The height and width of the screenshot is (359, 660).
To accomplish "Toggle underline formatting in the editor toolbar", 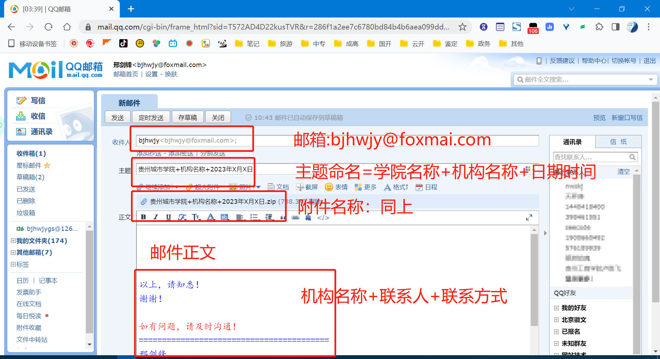I will 168,217.
